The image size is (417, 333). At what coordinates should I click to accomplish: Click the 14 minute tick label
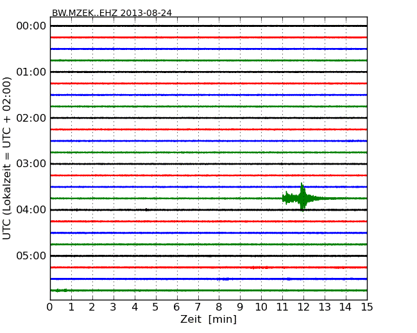click(346, 307)
